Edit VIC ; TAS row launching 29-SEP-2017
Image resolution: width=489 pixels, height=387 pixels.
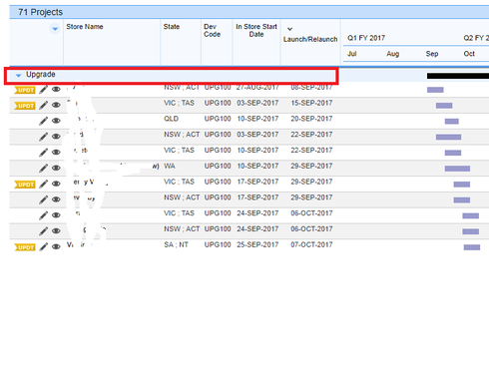[43, 184]
